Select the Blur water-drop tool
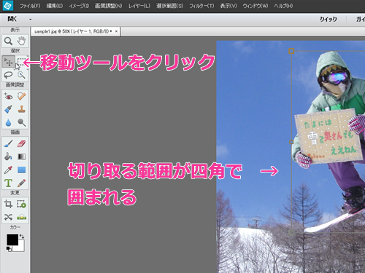Image resolution: width=365 pixels, height=273 pixels. click(8, 122)
